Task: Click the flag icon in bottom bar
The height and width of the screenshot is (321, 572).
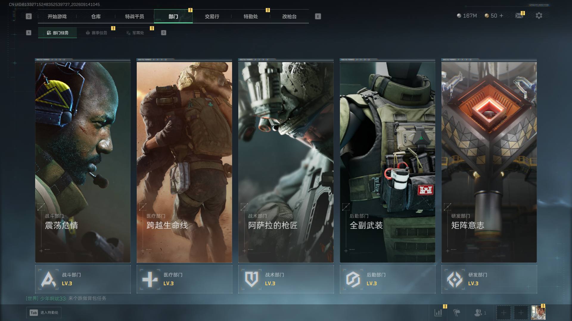Action: coord(456,313)
